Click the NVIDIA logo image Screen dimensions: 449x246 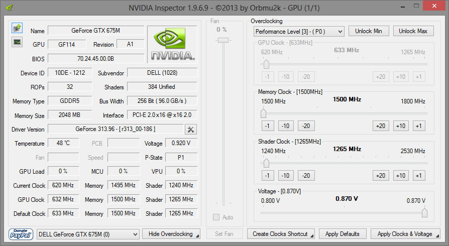[172, 44]
